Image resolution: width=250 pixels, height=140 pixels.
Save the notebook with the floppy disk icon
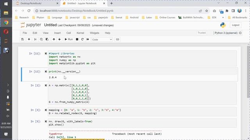point(23,39)
